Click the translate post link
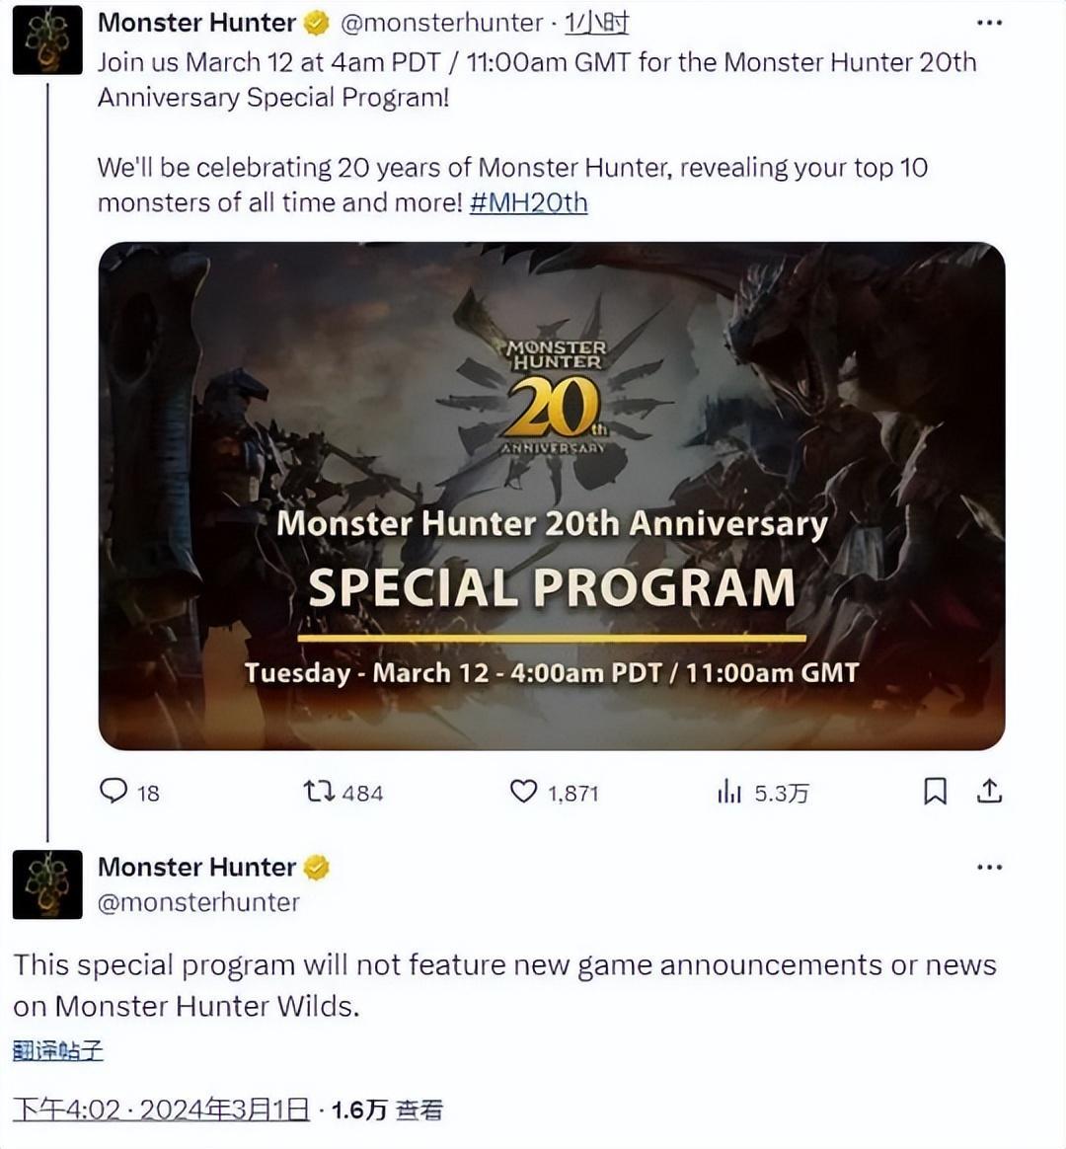 click(x=58, y=1050)
